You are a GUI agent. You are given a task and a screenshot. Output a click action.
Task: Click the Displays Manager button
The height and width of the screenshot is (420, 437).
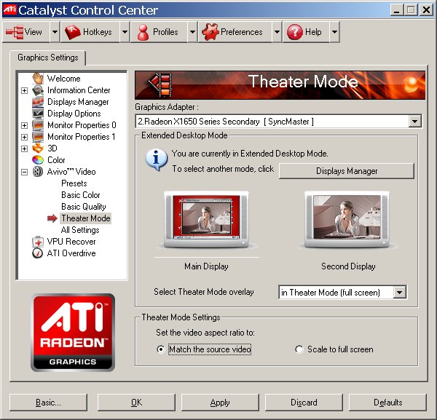[x=347, y=171]
